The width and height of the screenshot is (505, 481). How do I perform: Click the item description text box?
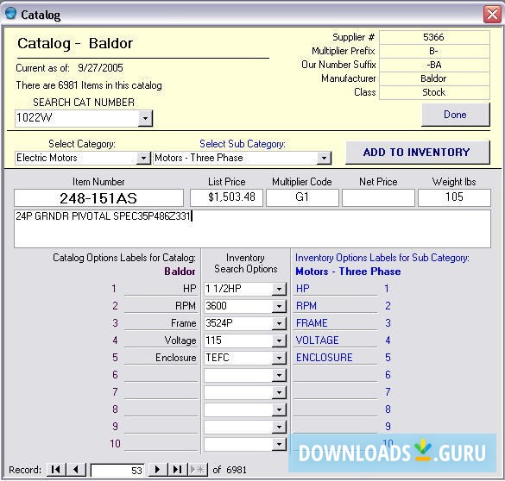(252, 228)
